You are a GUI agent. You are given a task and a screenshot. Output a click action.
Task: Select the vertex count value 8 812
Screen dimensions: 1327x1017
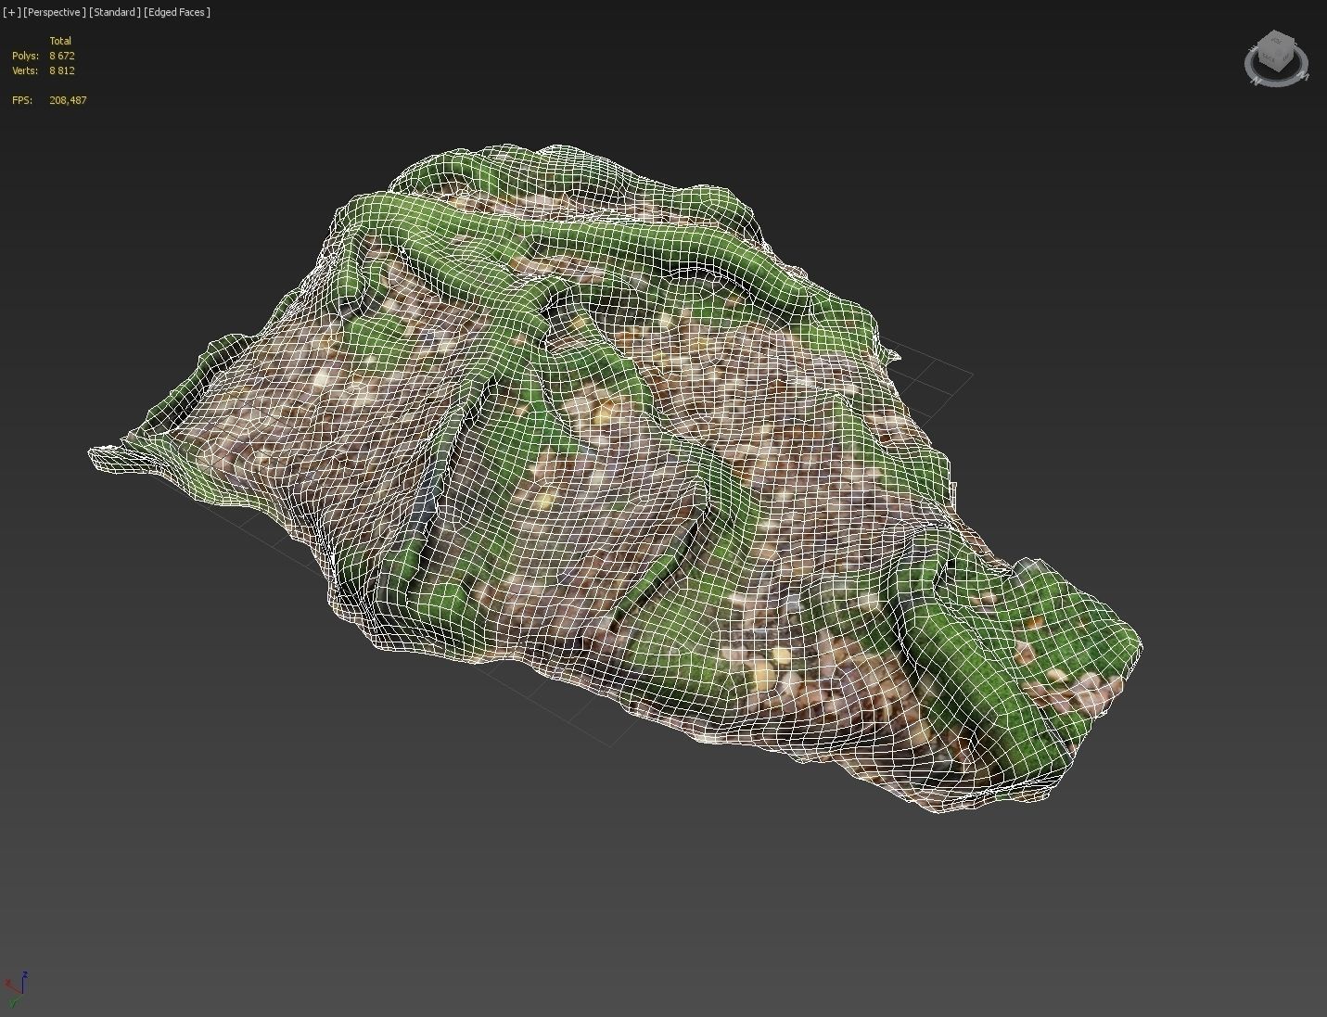[62, 70]
